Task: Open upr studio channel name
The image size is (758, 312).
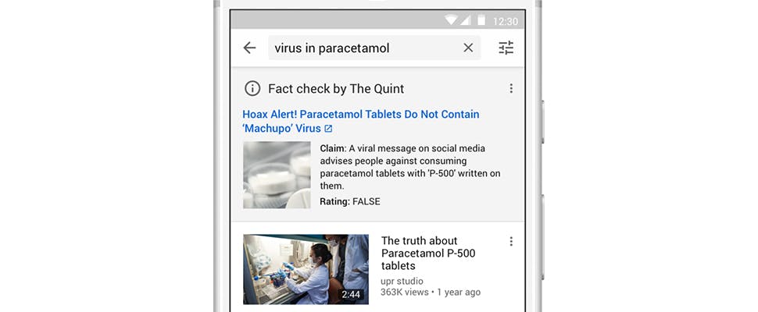Action: click(x=402, y=281)
